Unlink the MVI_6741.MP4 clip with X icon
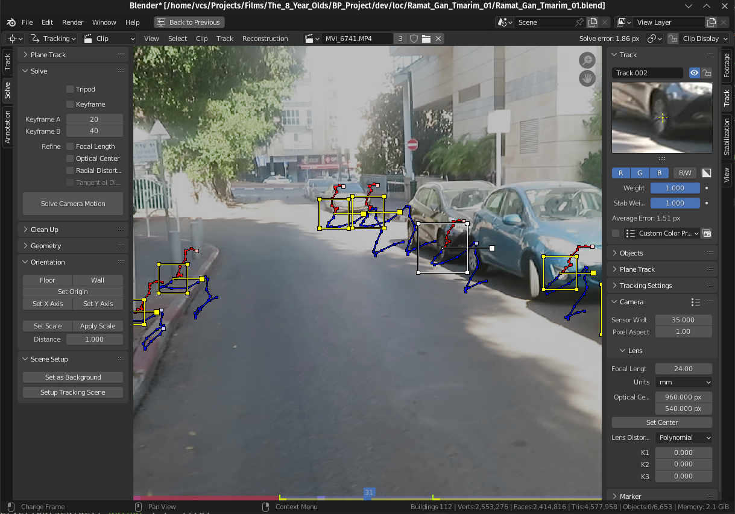The height and width of the screenshot is (514, 735). pos(438,39)
